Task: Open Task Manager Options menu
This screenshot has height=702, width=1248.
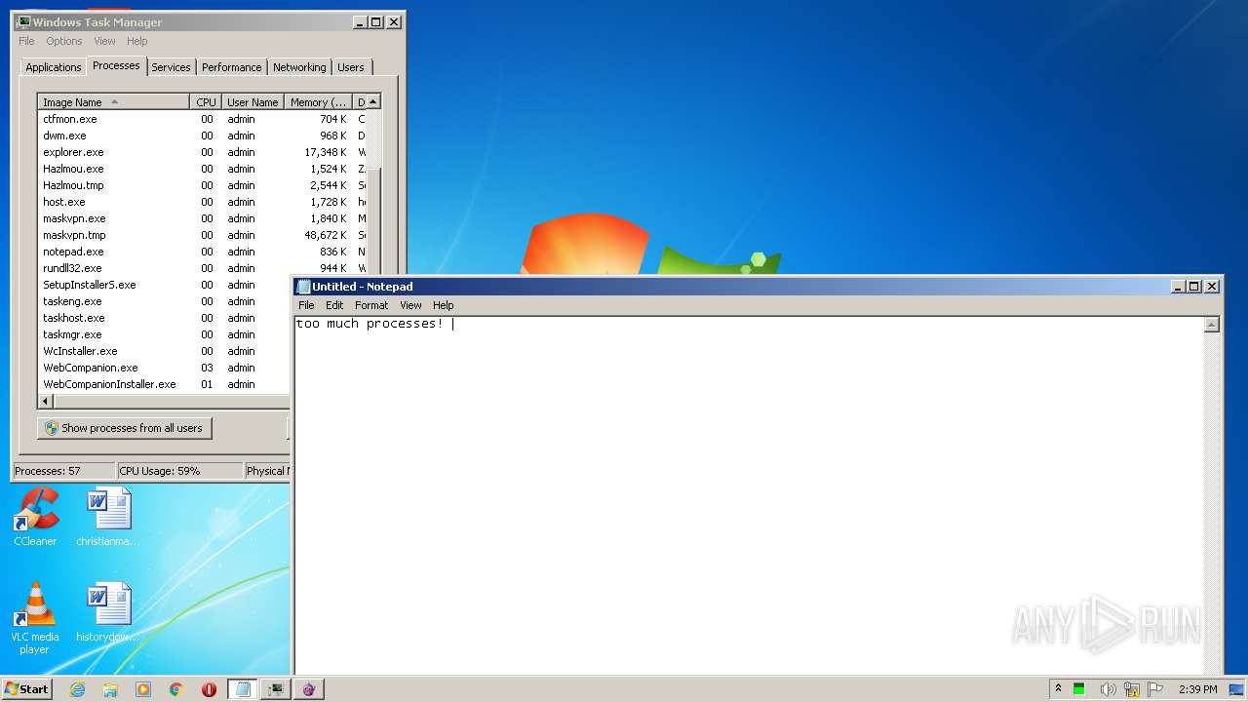Action: point(64,41)
